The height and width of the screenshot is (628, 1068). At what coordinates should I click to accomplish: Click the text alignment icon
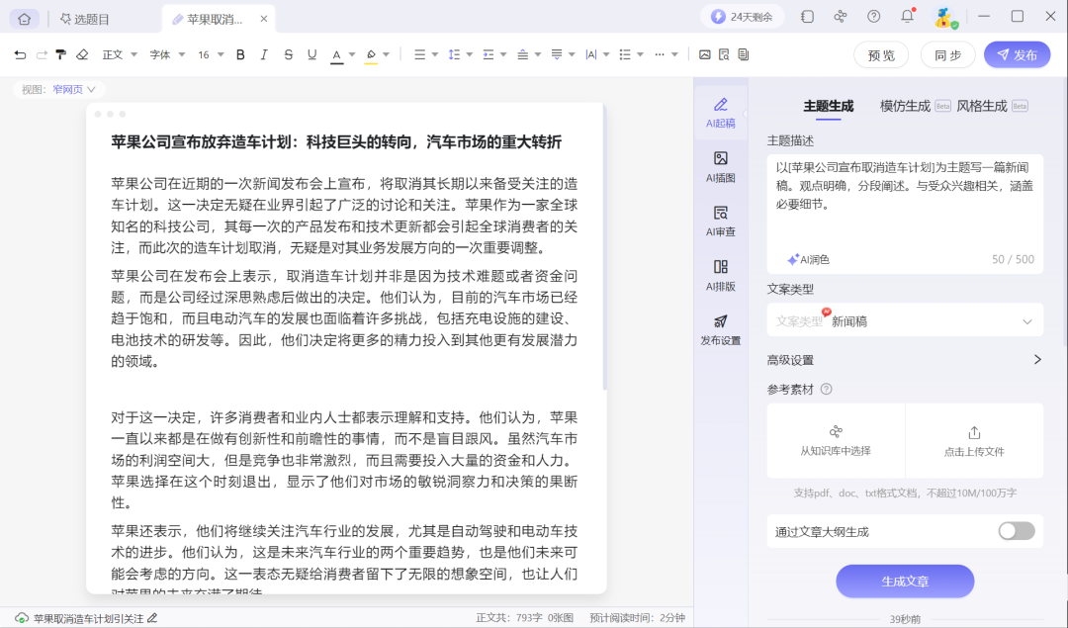419,54
